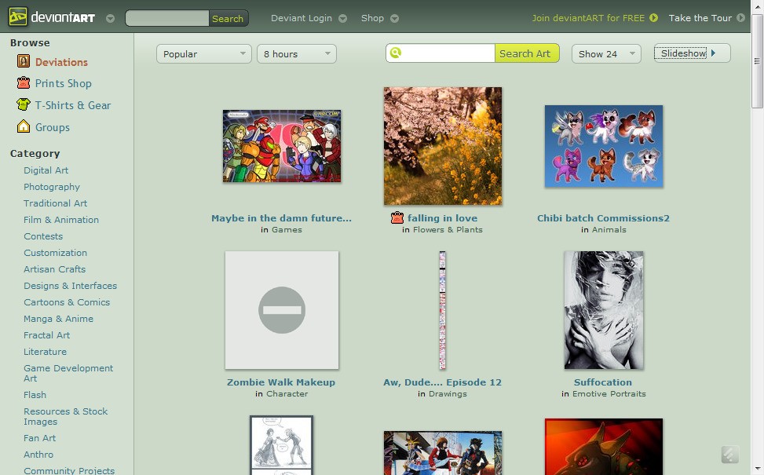The height and width of the screenshot is (475, 764).
Task: Open the Aw, Dude Episode 12 strip thumbnail
Action: (x=442, y=310)
